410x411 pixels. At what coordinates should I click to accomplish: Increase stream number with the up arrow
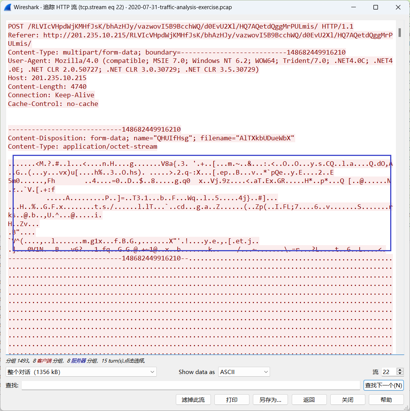(x=400, y=370)
